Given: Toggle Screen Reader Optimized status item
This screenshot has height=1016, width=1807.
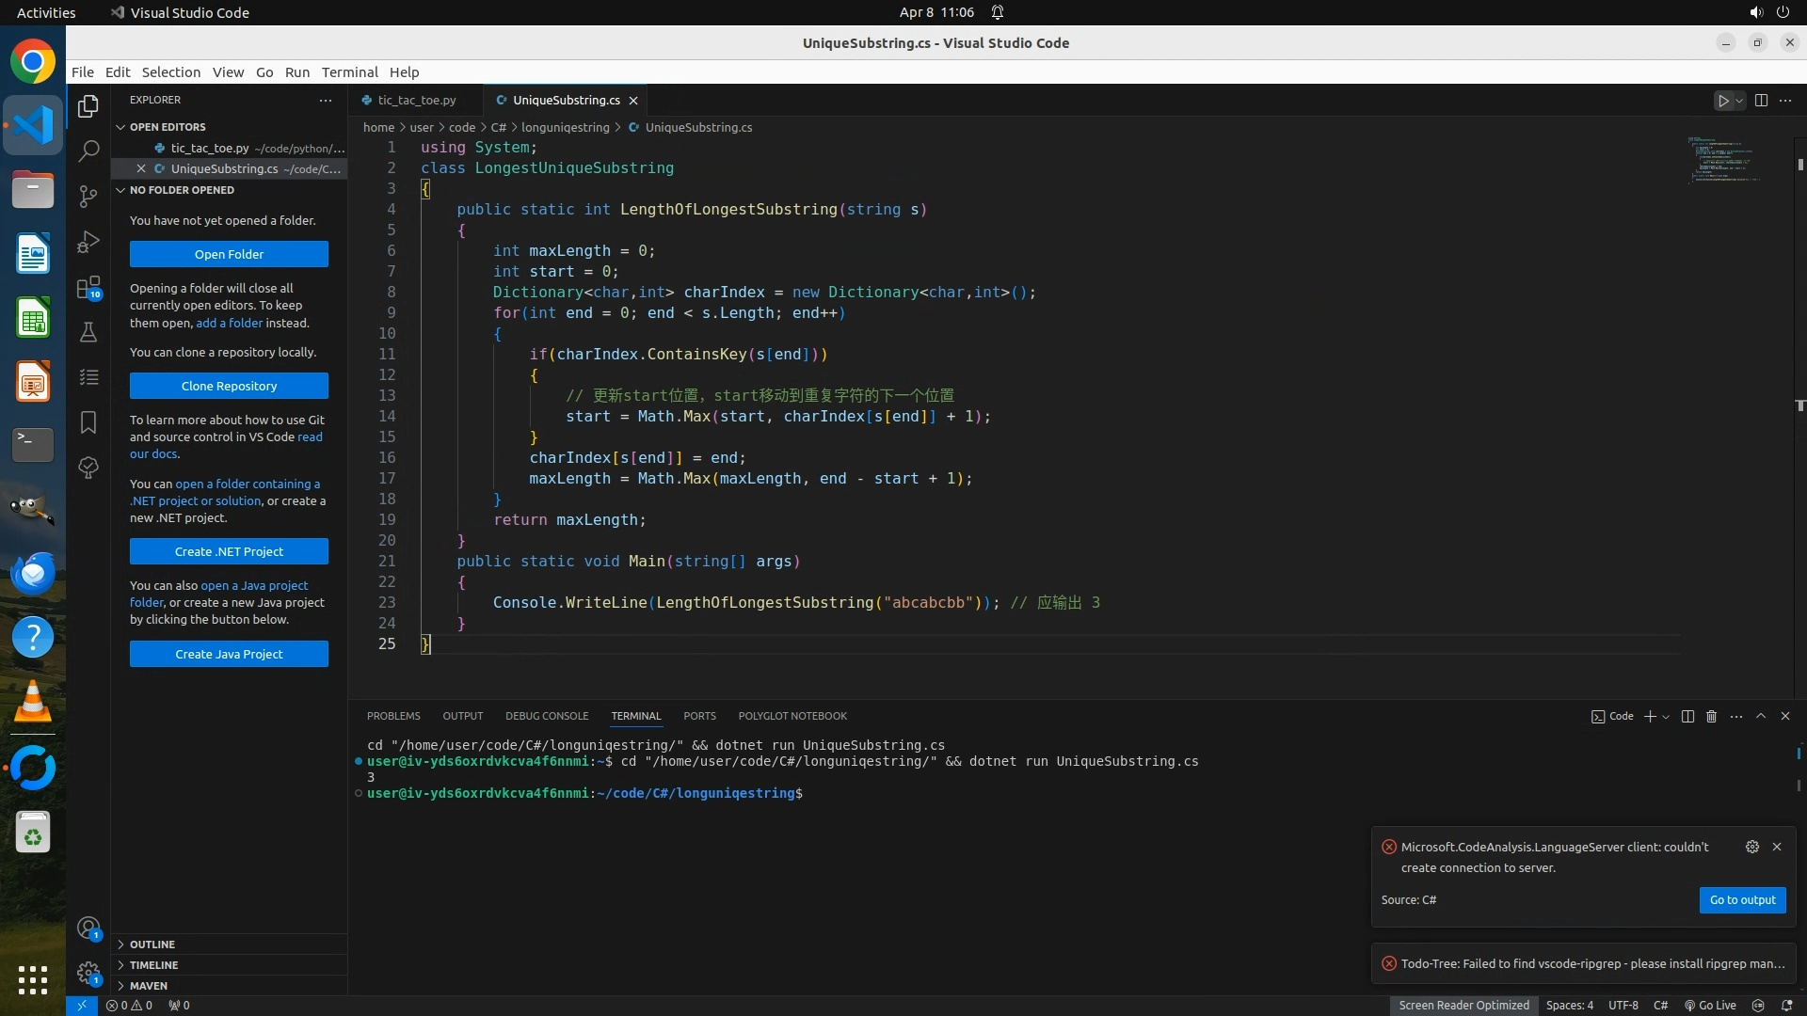Looking at the screenshot, I should (x=1463, y=1005).
